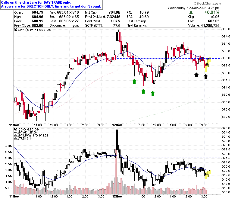Screen dimensions: 235x199
Task: Click the candlestick icon beside SPY (5 min)
Action: pos(16,30)
